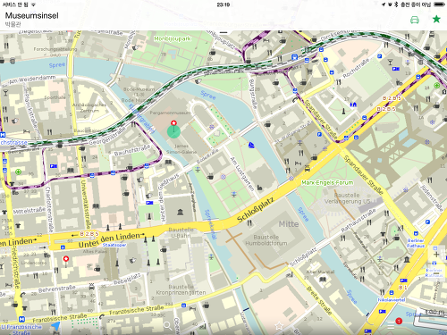The height and width of the screenshot is (335, 447).
Task: Tap the panel drag handle below header
Action: [x=223, y=32]
